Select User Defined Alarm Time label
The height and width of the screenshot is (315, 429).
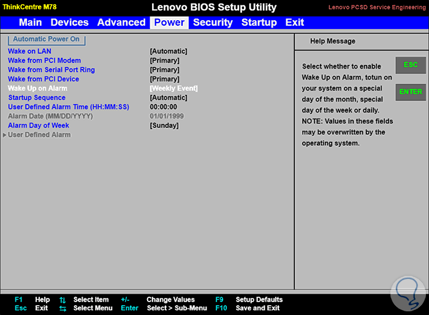click(69, 107)
